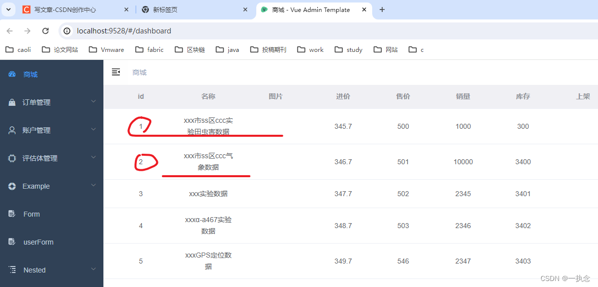598x287 pixels.
Task: Expand 订单管理 submenu arrow
Action: (93, 101)
